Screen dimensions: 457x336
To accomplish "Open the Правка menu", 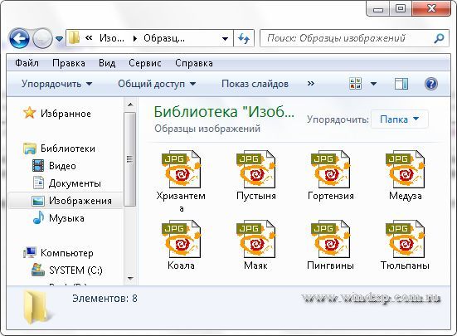I will point(69,63).
